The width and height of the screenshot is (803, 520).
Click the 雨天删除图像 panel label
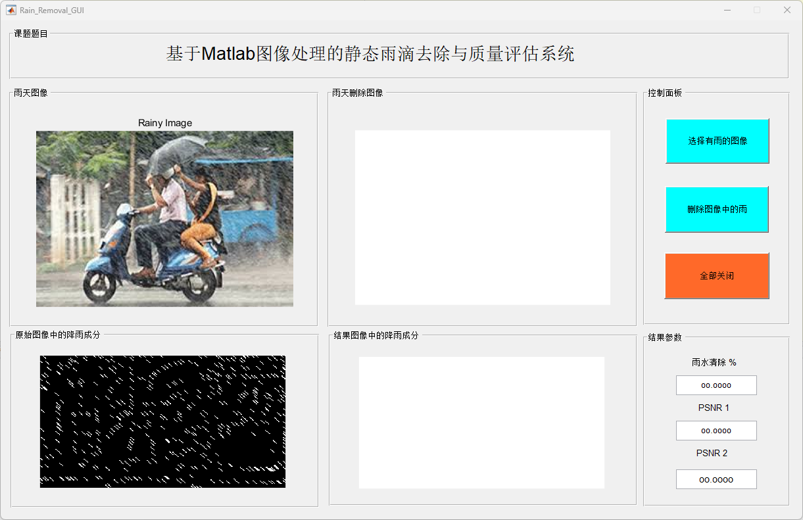click(358, 93)
